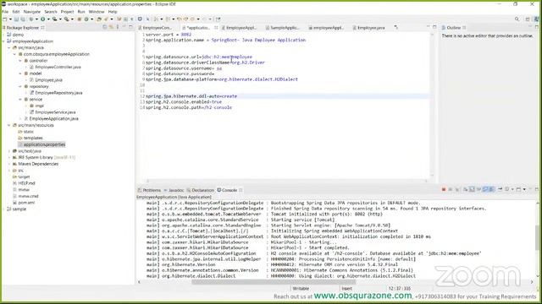Image resolution: width=542 pixels, height=304 pixels.
Task: Select EmployeeService.java in tree
Action: 53,112
